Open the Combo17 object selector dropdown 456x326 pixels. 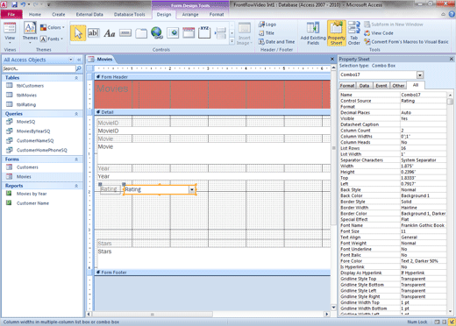pos(420,75)
